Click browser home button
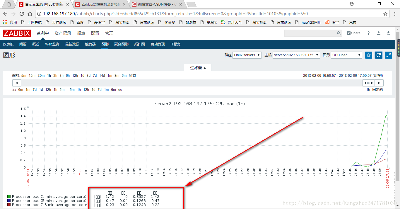 30,14
